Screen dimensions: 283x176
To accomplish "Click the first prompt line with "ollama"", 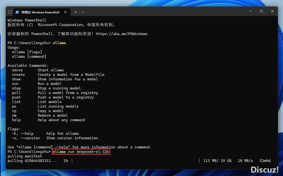I will tap(37, 43).
